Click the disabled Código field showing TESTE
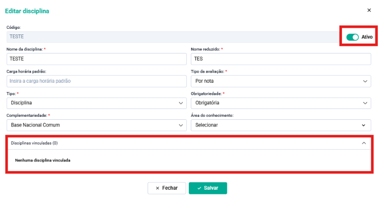Screen dimensions: 378x199 [x=173, y=37]
